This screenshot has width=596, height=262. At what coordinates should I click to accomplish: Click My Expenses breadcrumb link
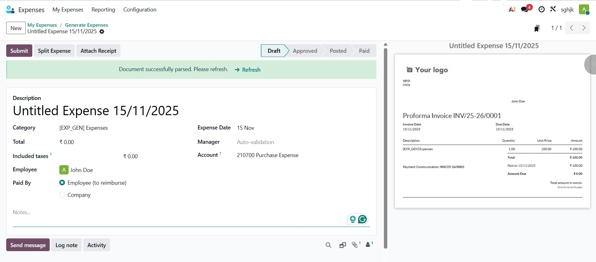click(42, 25)
